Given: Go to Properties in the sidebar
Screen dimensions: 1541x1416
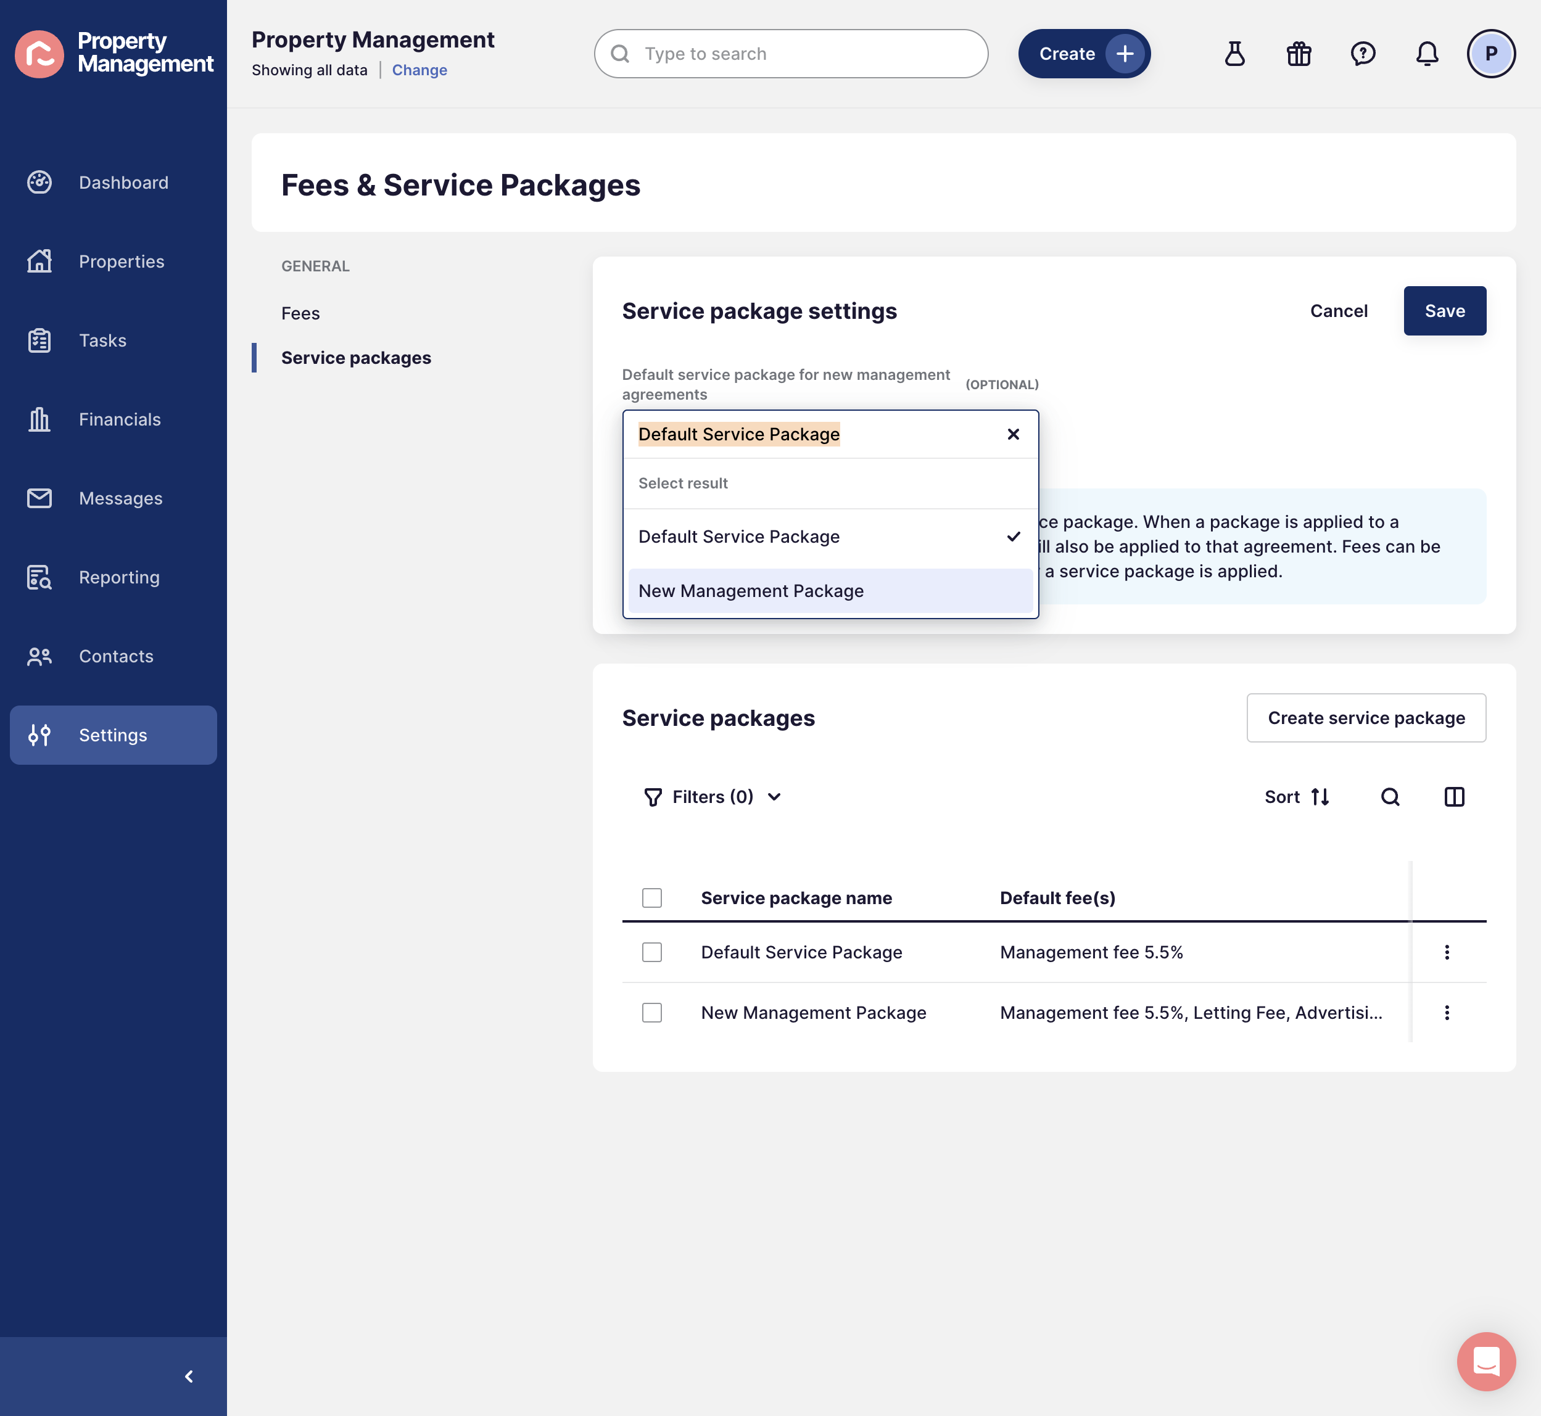Looking at the screenshot, I should pyautogui.click(x=114, y=261).
